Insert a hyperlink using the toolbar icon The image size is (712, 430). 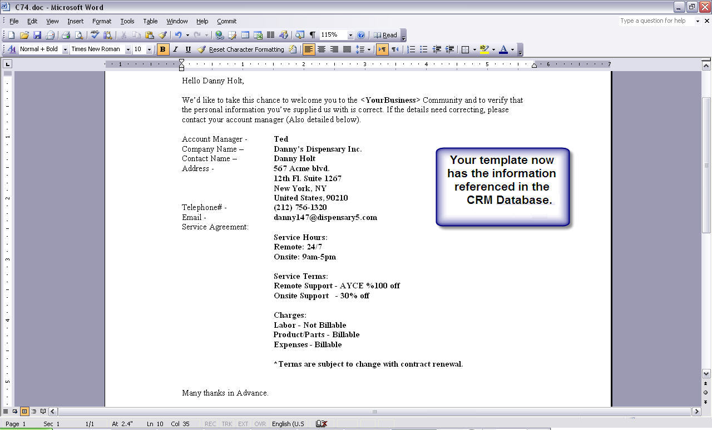coord(220,35)
